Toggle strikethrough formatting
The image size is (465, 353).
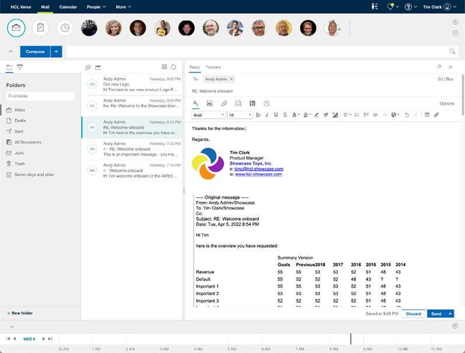(x=285, y=115)
